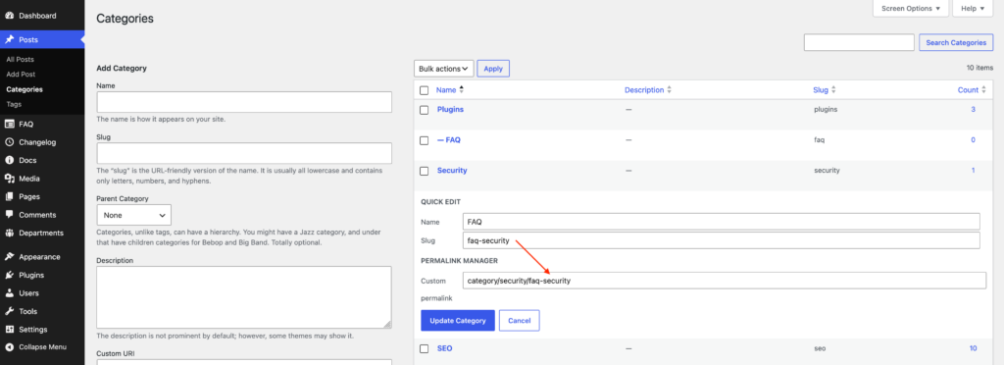Open the SEO category link
This screenshot has height=365, width=1004.
445,348
